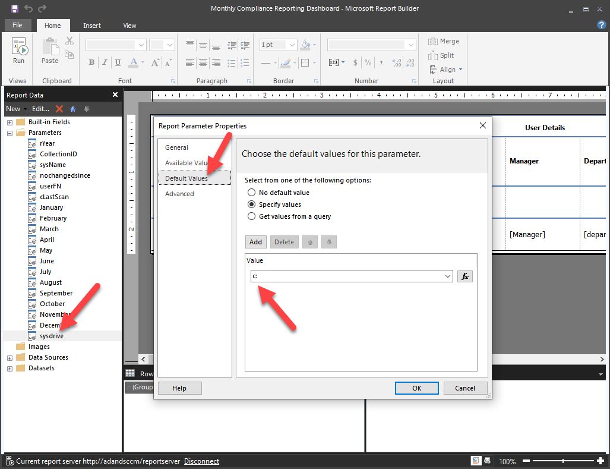Screen dimensions: 610x469
Task: Close the Report Data panel
Action: pyautogui.click(x=115, y=95)
